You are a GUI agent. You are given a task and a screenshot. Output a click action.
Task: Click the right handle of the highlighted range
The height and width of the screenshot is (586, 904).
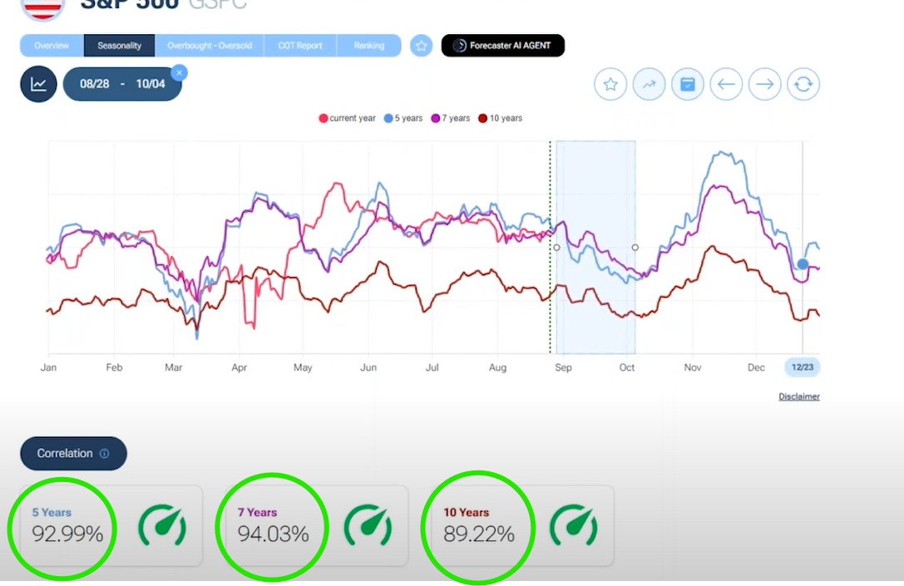point(635,247)
